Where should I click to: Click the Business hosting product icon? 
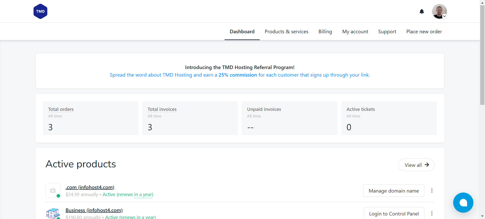53,213
